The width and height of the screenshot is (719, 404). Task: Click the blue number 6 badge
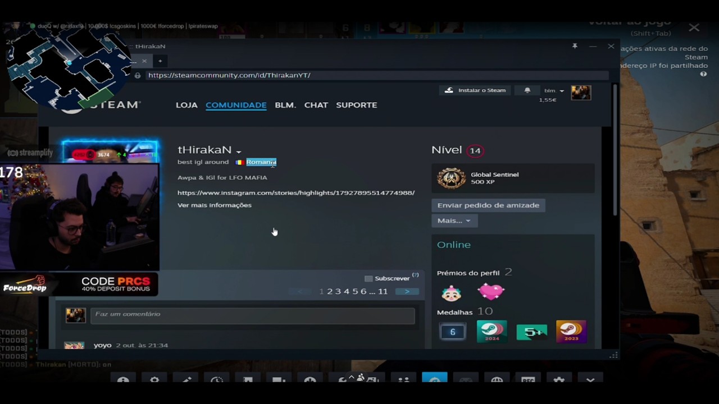click(x=452, y=332)
